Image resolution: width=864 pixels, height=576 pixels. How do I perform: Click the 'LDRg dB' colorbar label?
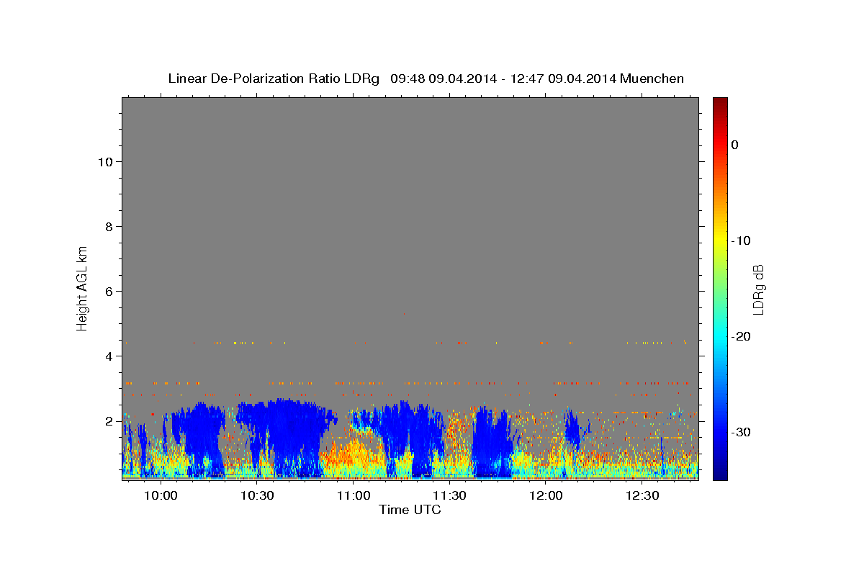click(757, 289)
